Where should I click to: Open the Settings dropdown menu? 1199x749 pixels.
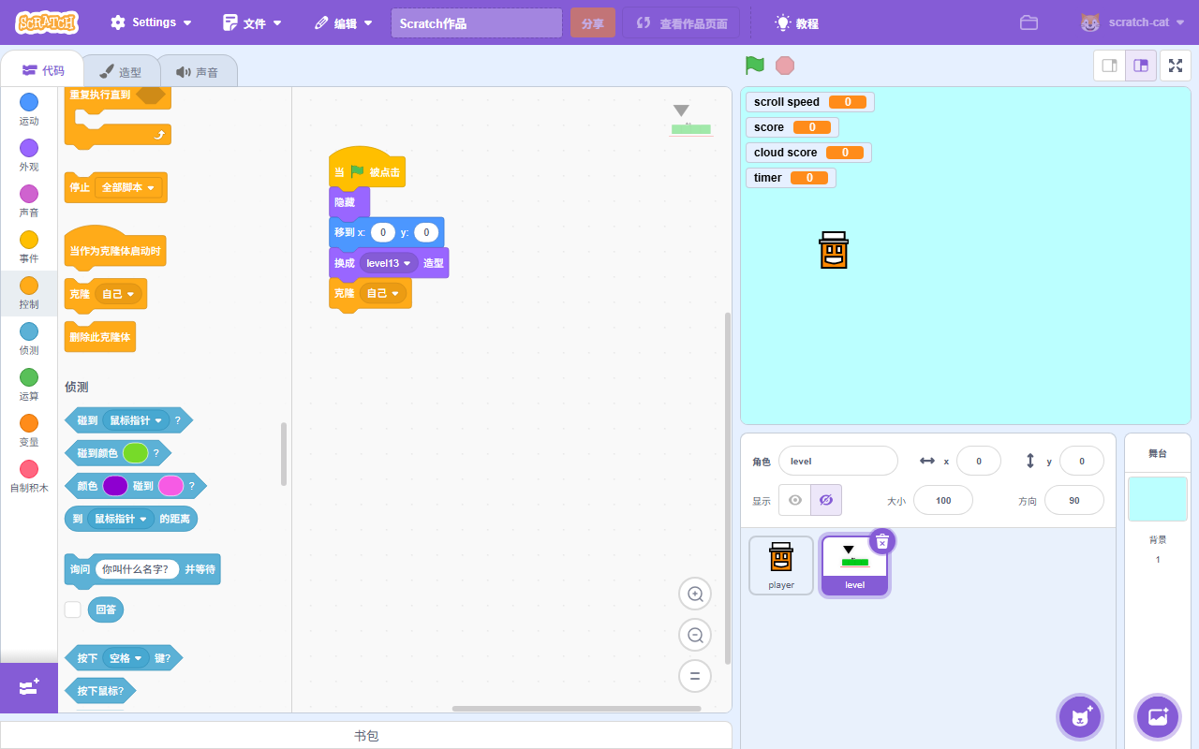[152, 22]
